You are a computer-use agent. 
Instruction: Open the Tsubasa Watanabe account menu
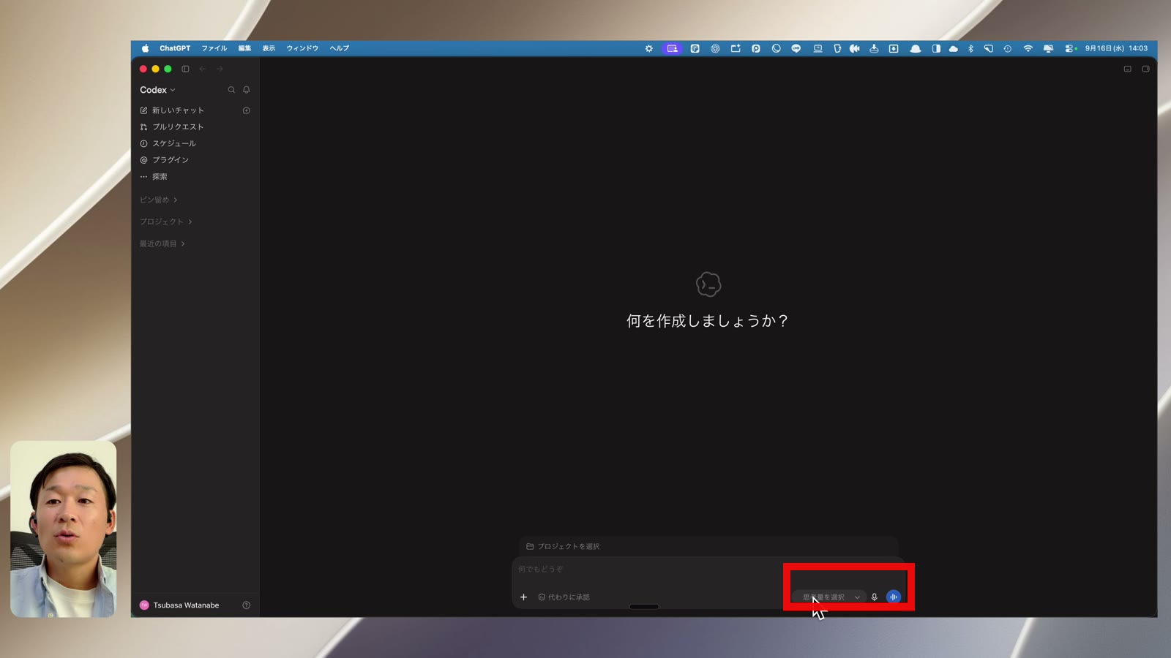[x=179, y=605]
